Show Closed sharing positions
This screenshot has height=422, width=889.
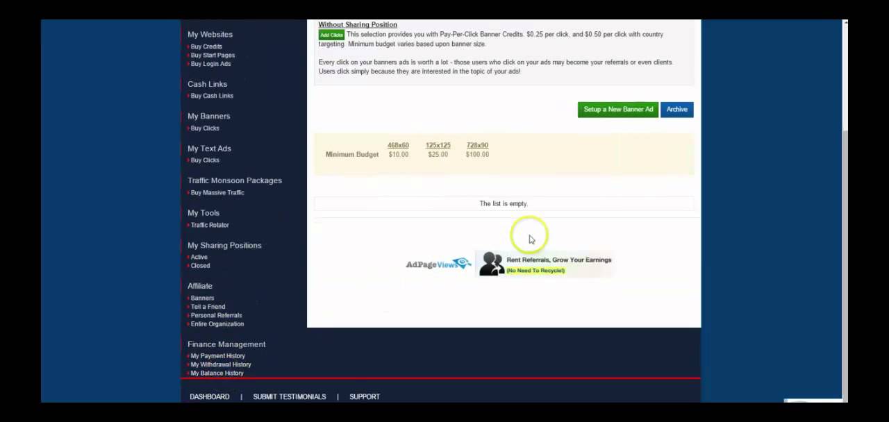200,265
